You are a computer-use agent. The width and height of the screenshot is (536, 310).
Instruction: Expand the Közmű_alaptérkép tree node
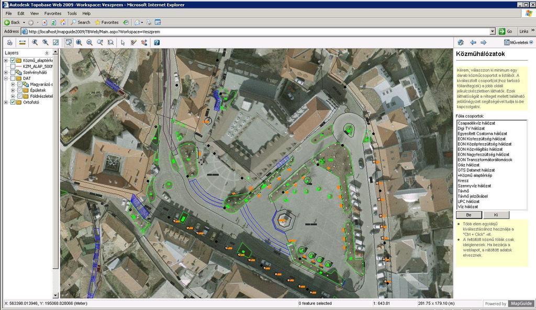pyautogui.click(x=6, y=61)
